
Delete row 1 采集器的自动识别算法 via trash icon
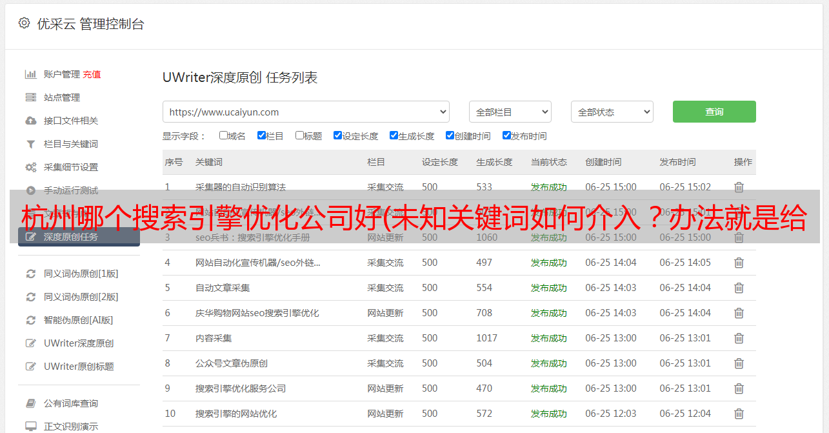point(739,187)
